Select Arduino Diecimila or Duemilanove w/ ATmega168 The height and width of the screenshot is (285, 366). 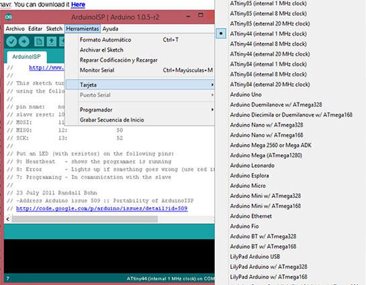click(291, 115)
